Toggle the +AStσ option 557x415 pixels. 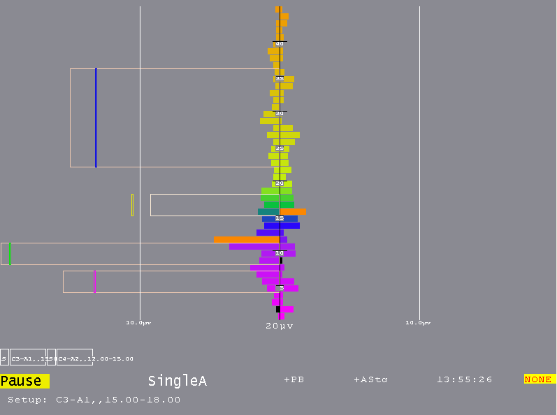tap(370, 379)
